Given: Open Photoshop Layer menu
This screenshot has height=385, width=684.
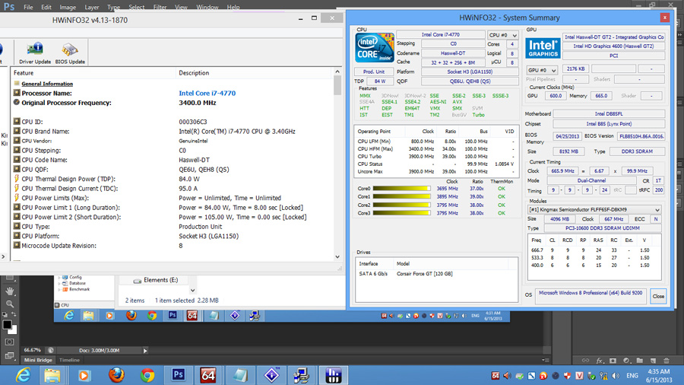Looking at the screenshot, I should (92, 7).
